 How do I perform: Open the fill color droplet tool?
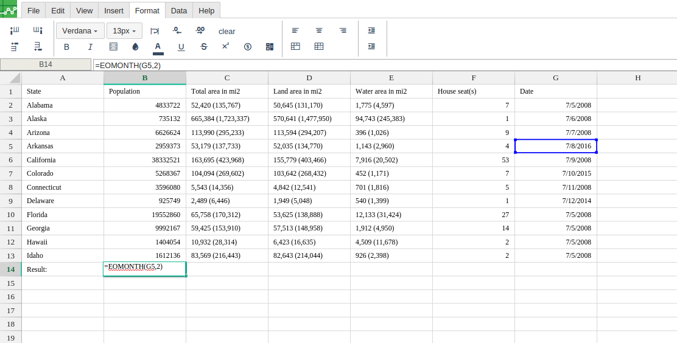135,47
